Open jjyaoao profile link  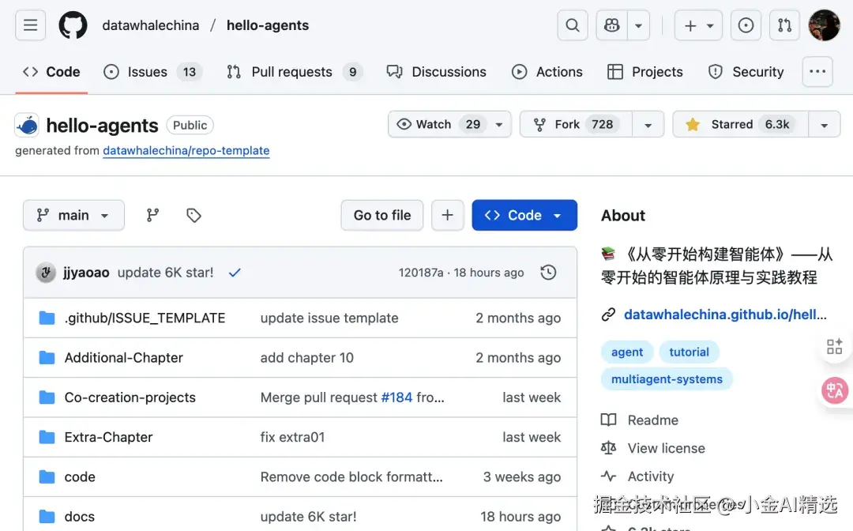86,273
